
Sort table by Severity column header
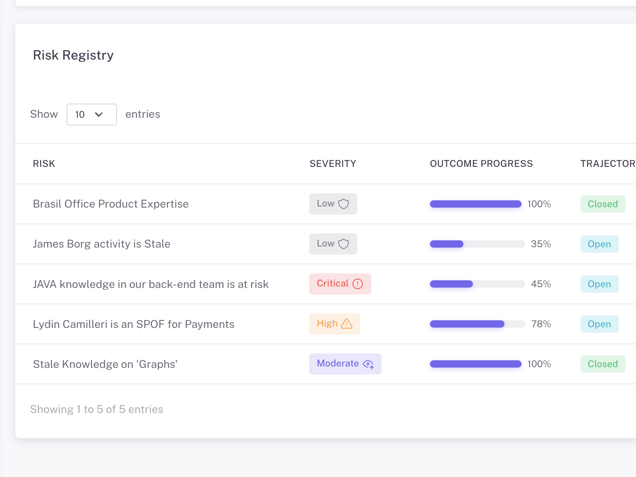click(333, 164)
